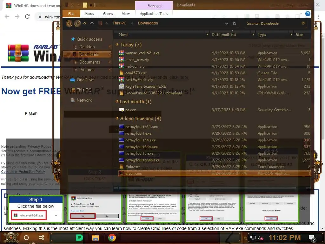This screenshot has height=244, width=325.
Task: Switch to the Home ribbon tab
Action: [89, 13]
